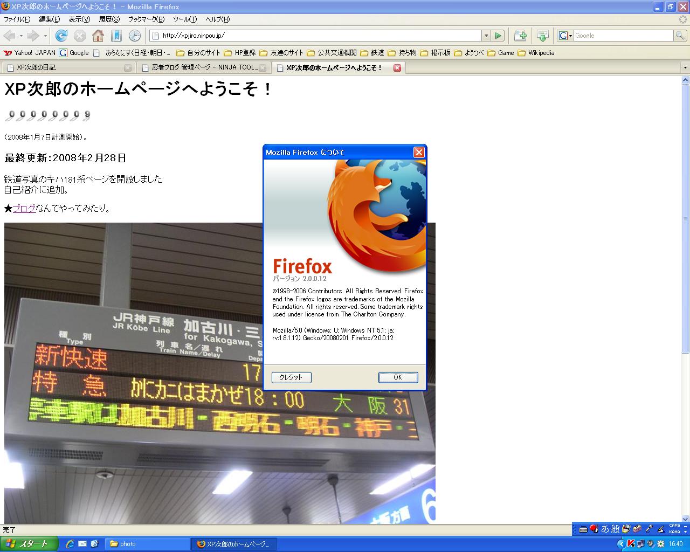Open the ツール(T) menu

[185, 19]
